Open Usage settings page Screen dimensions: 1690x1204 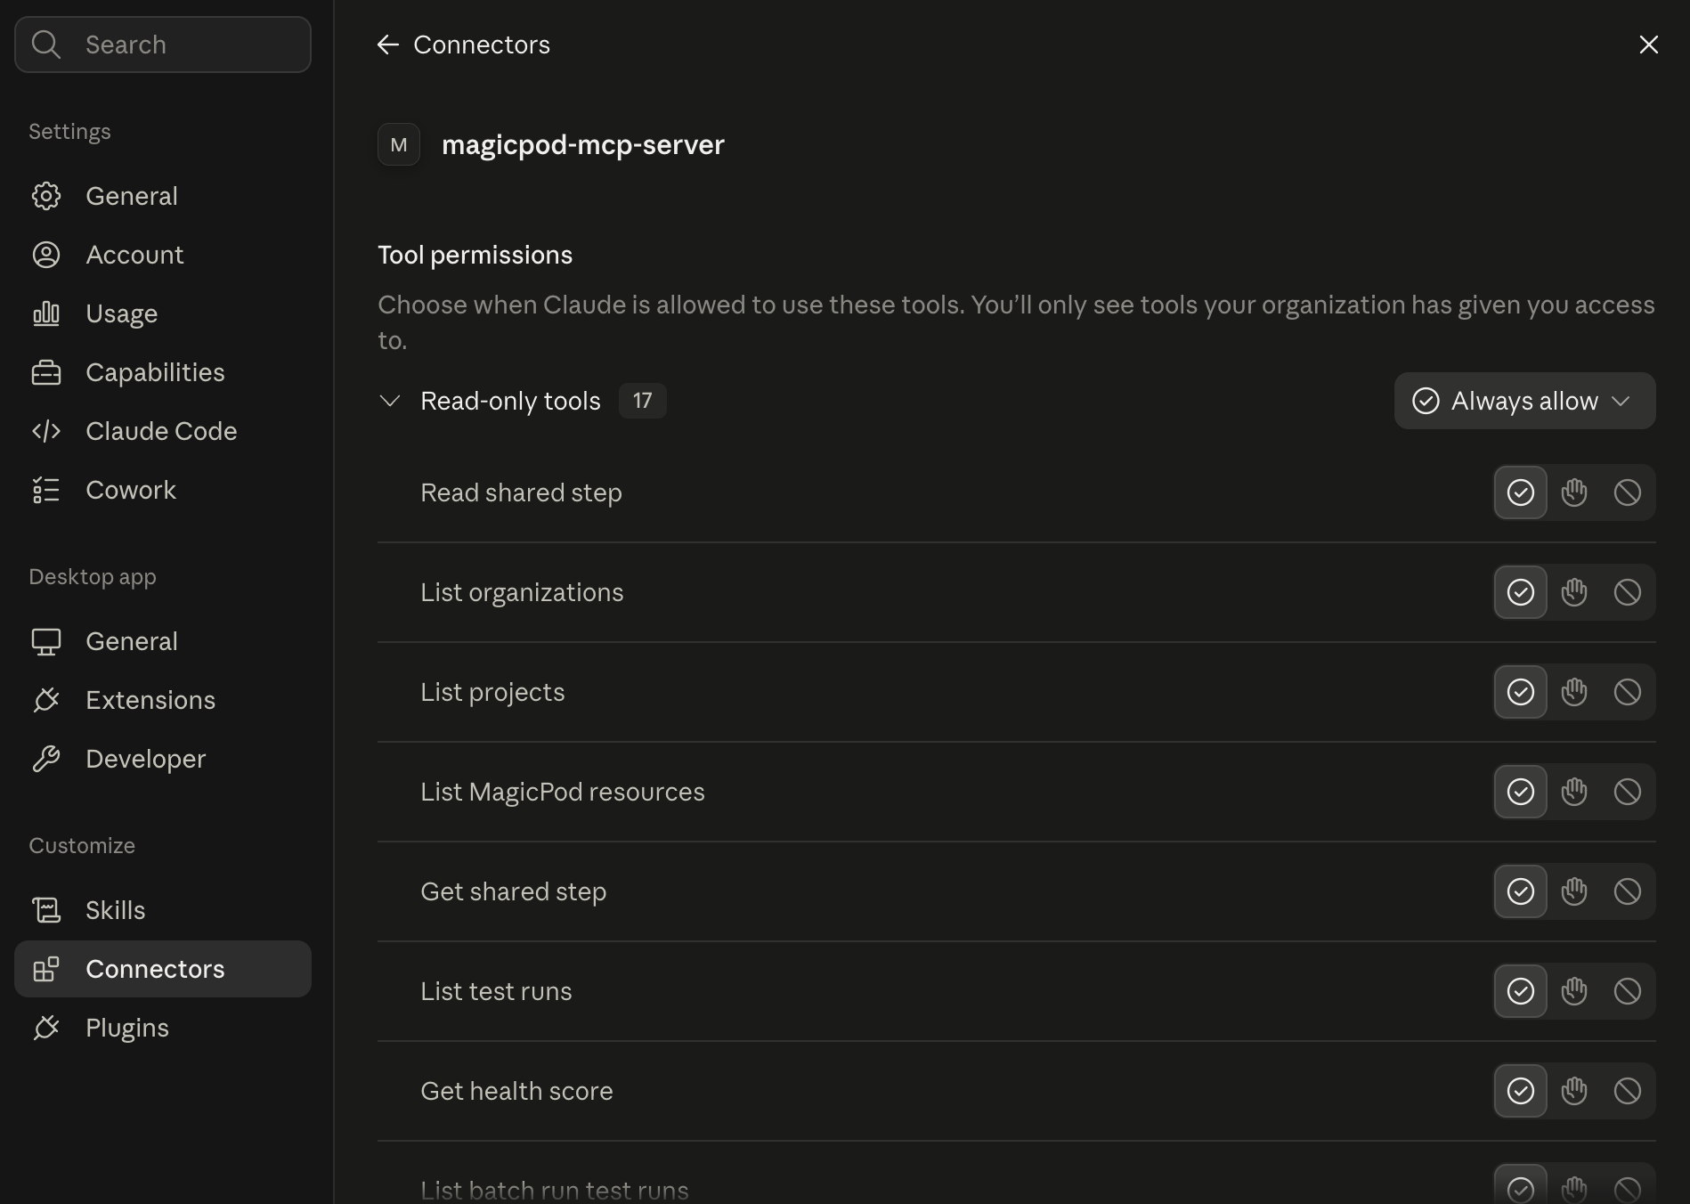point(163,313)
